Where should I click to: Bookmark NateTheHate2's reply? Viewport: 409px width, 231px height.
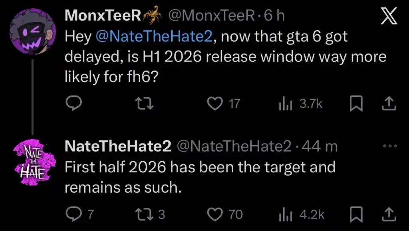pyautogui.click(x=356, y=214)
